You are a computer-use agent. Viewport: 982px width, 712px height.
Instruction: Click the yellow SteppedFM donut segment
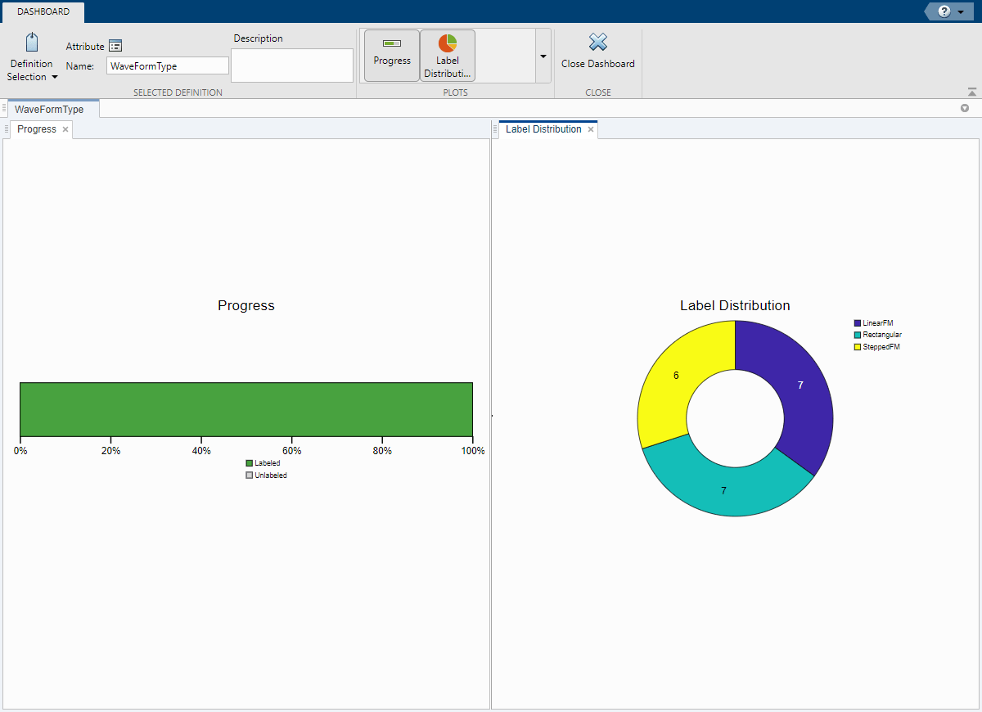(676, 376)
